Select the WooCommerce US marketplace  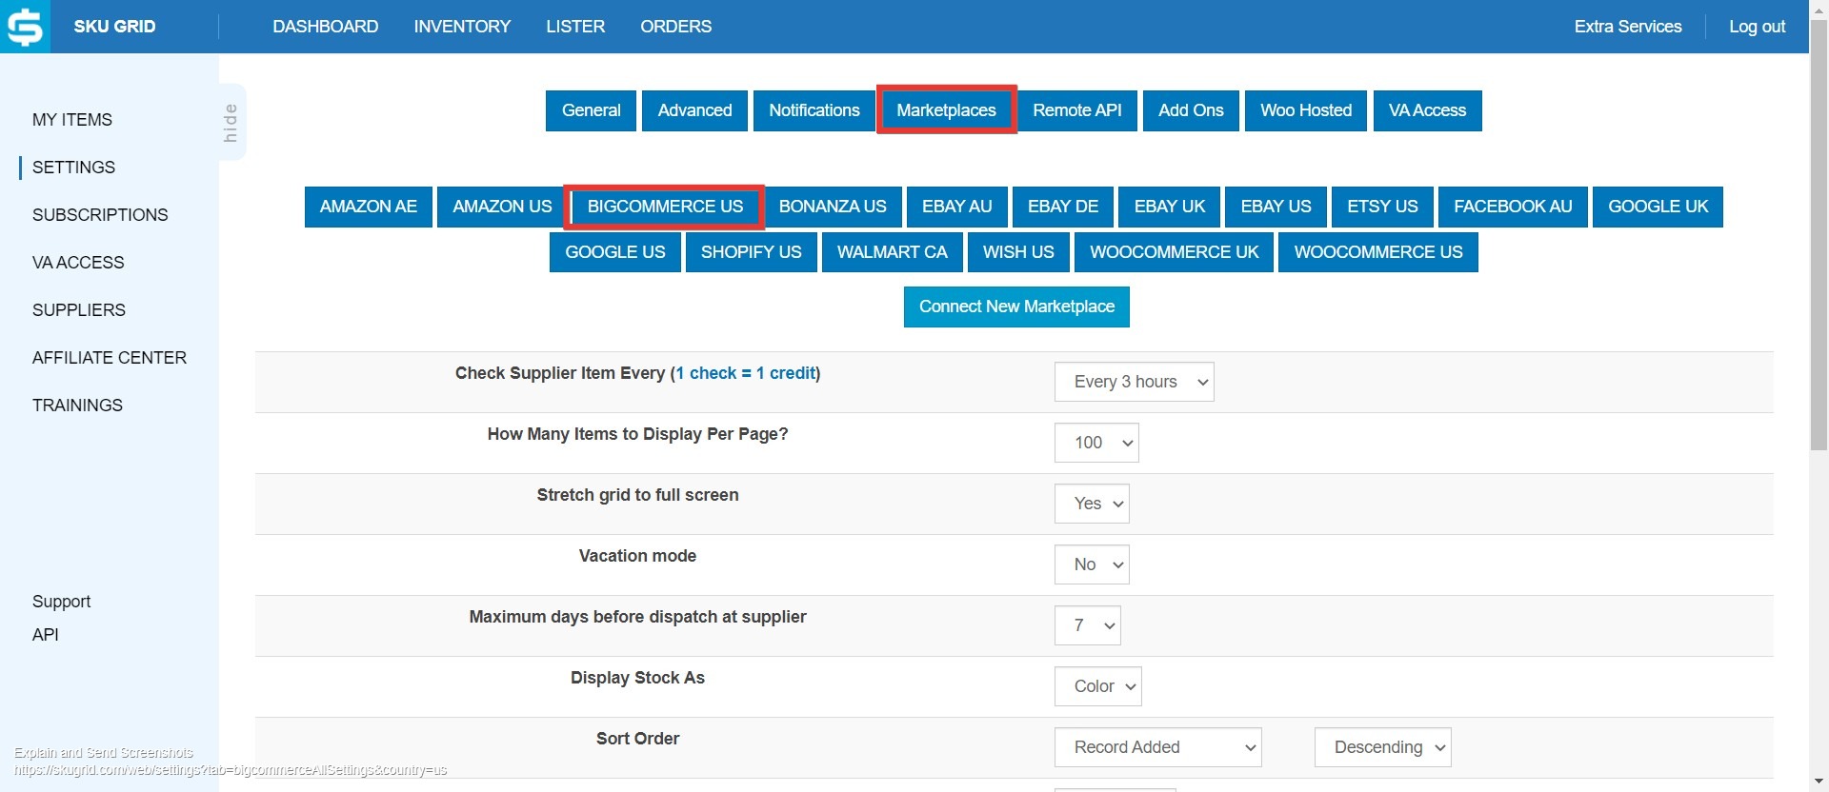[x=1378, y=252]
